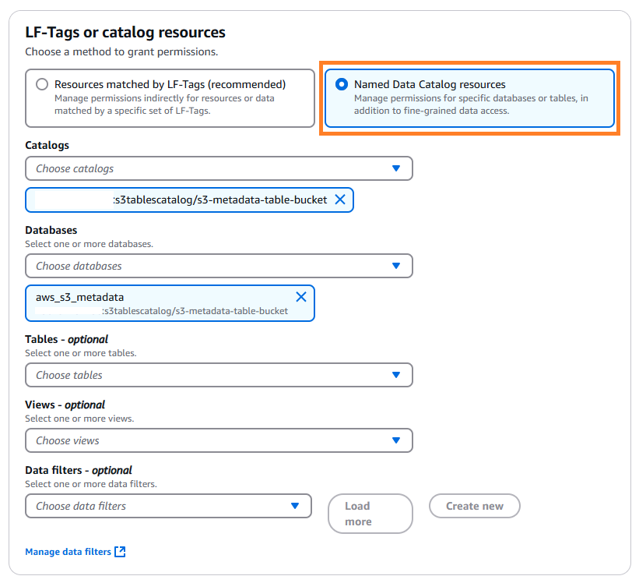Remove the s3-metadata-table-bucket catalog chip

click(339, 200)
